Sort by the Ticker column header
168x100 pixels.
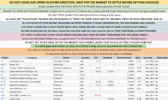(x=5, y=58)
